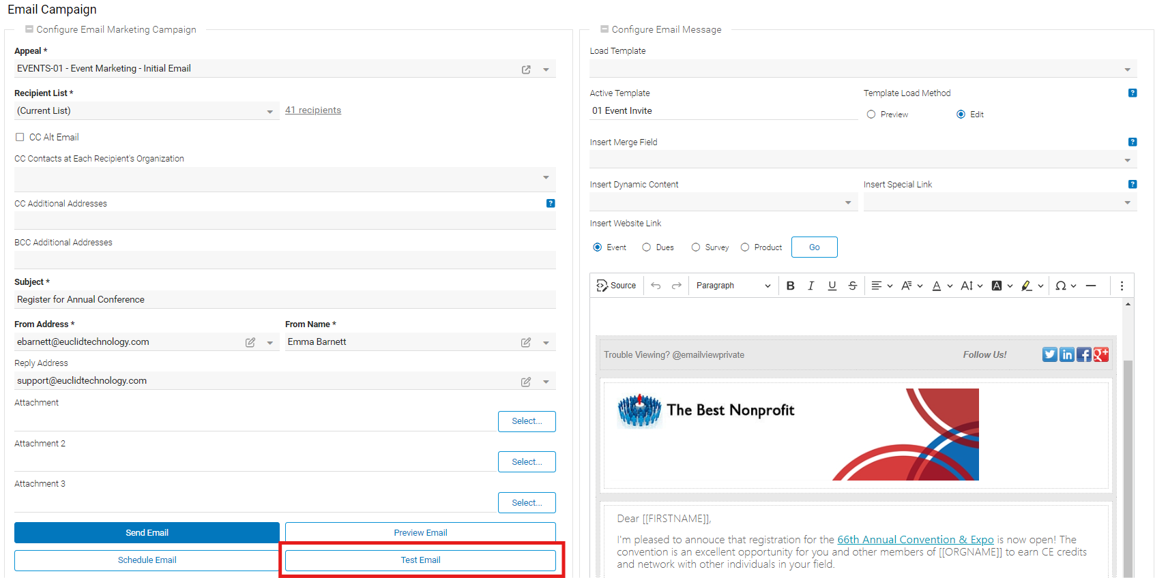Viewport: 1168px width, 578px height.
Task: Toggle Italic formatting
Action: [811, 286]
